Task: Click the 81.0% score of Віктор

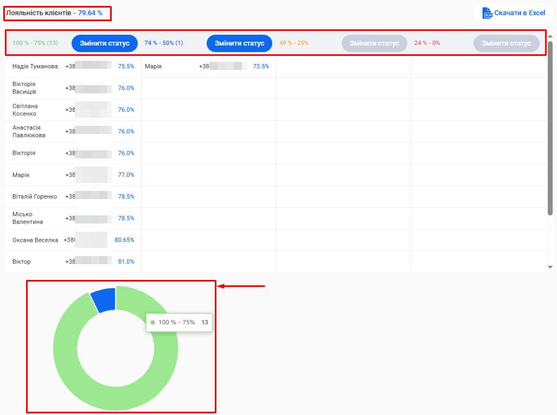Action: tap(126, 261)
